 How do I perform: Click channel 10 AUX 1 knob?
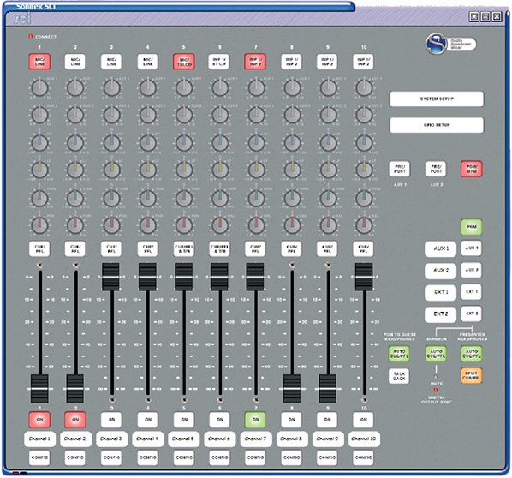[364, 87]
